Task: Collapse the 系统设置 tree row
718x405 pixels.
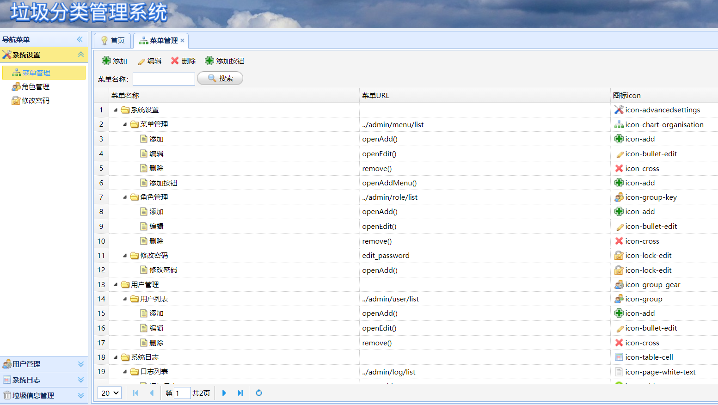Action: (116, 110)
